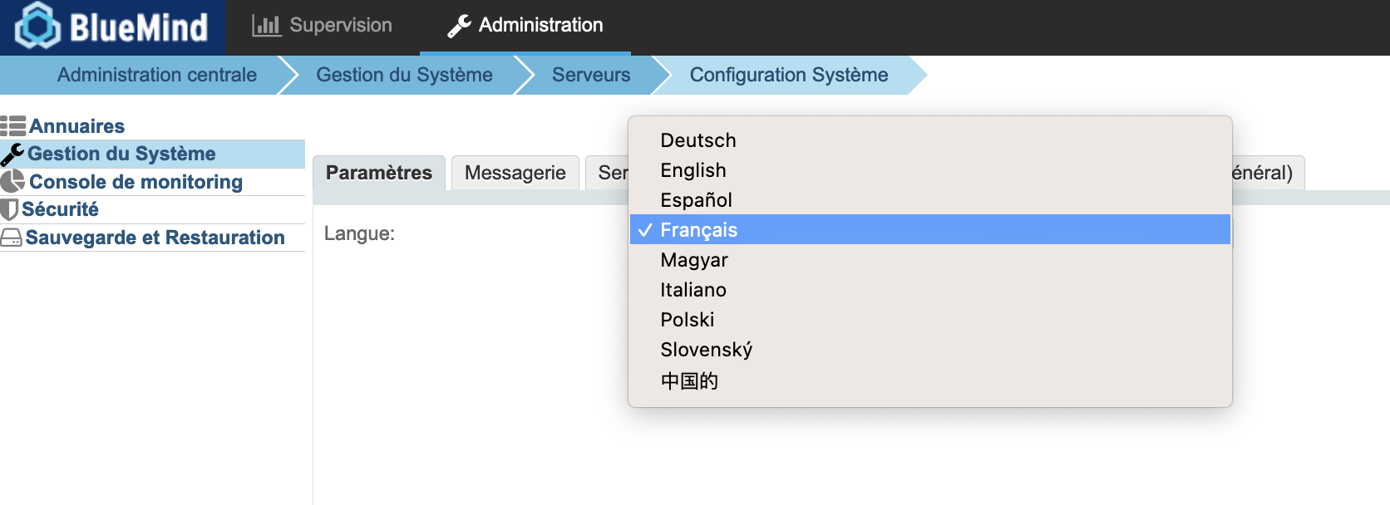Click the Sécurité shield icon
The width and height of the screenshot is (1390, 505).
pyautogui.click(x=9, y=209)
